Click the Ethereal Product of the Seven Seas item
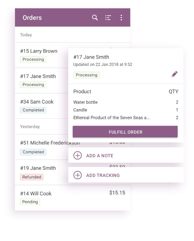 [111, 118]
